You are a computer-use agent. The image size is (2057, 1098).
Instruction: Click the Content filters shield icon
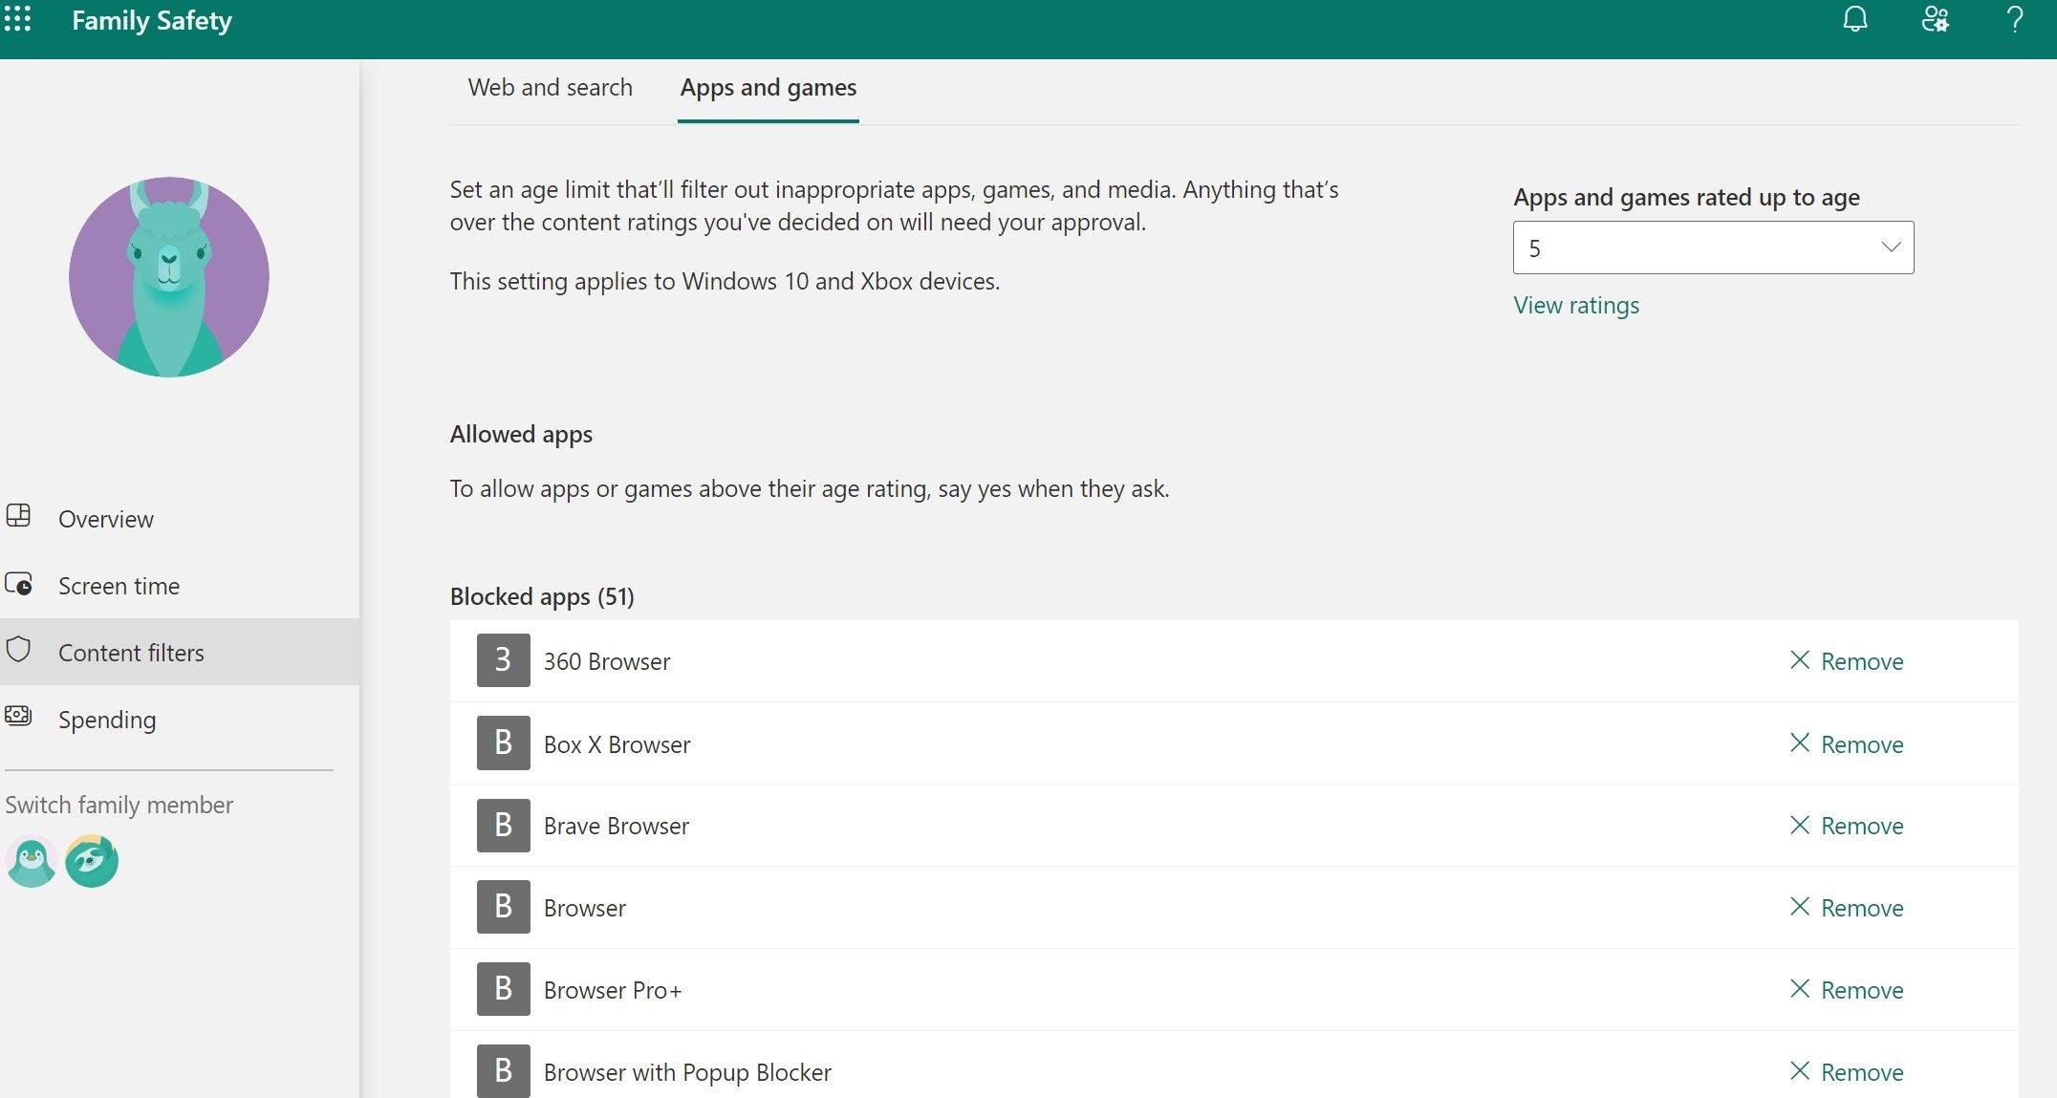[x=18, y=650]
